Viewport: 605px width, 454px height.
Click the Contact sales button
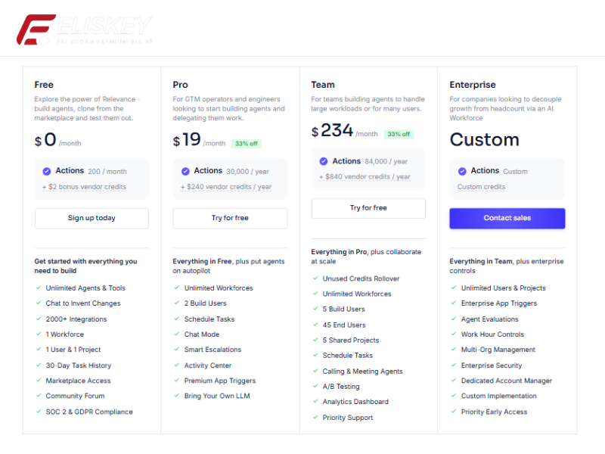(507, 218)
